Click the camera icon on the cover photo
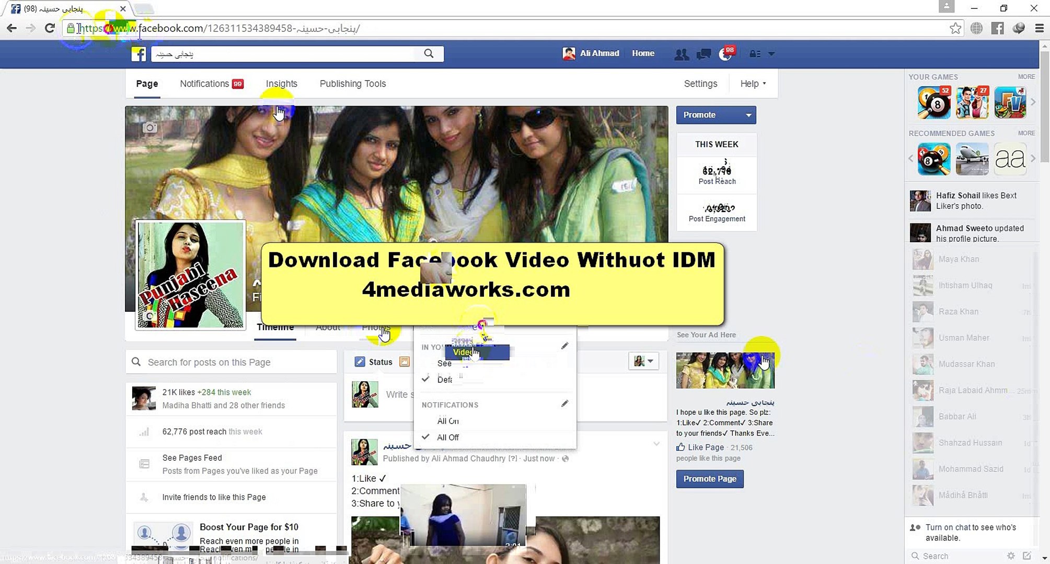The width and height of the screenshot is (1050, 564). click(x=150, y=127)
